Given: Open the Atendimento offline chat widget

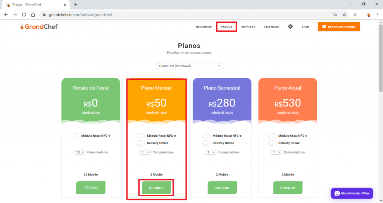Looking at the screenshot, I should coord(352,193).
